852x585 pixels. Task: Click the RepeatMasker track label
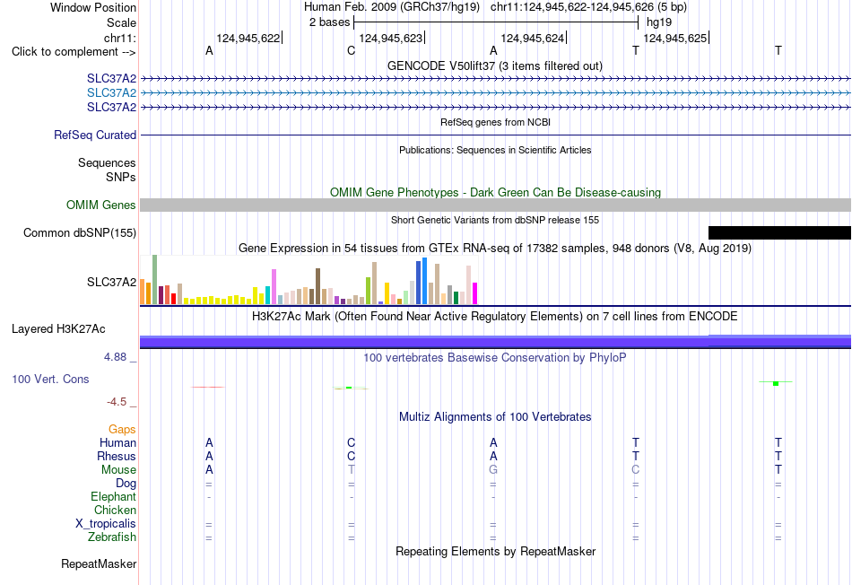point(99,563)
